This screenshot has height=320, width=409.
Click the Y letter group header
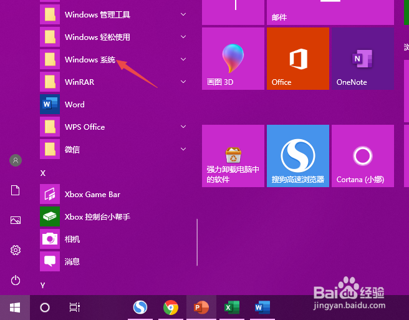pyautogui.click(x=43, y=285)
